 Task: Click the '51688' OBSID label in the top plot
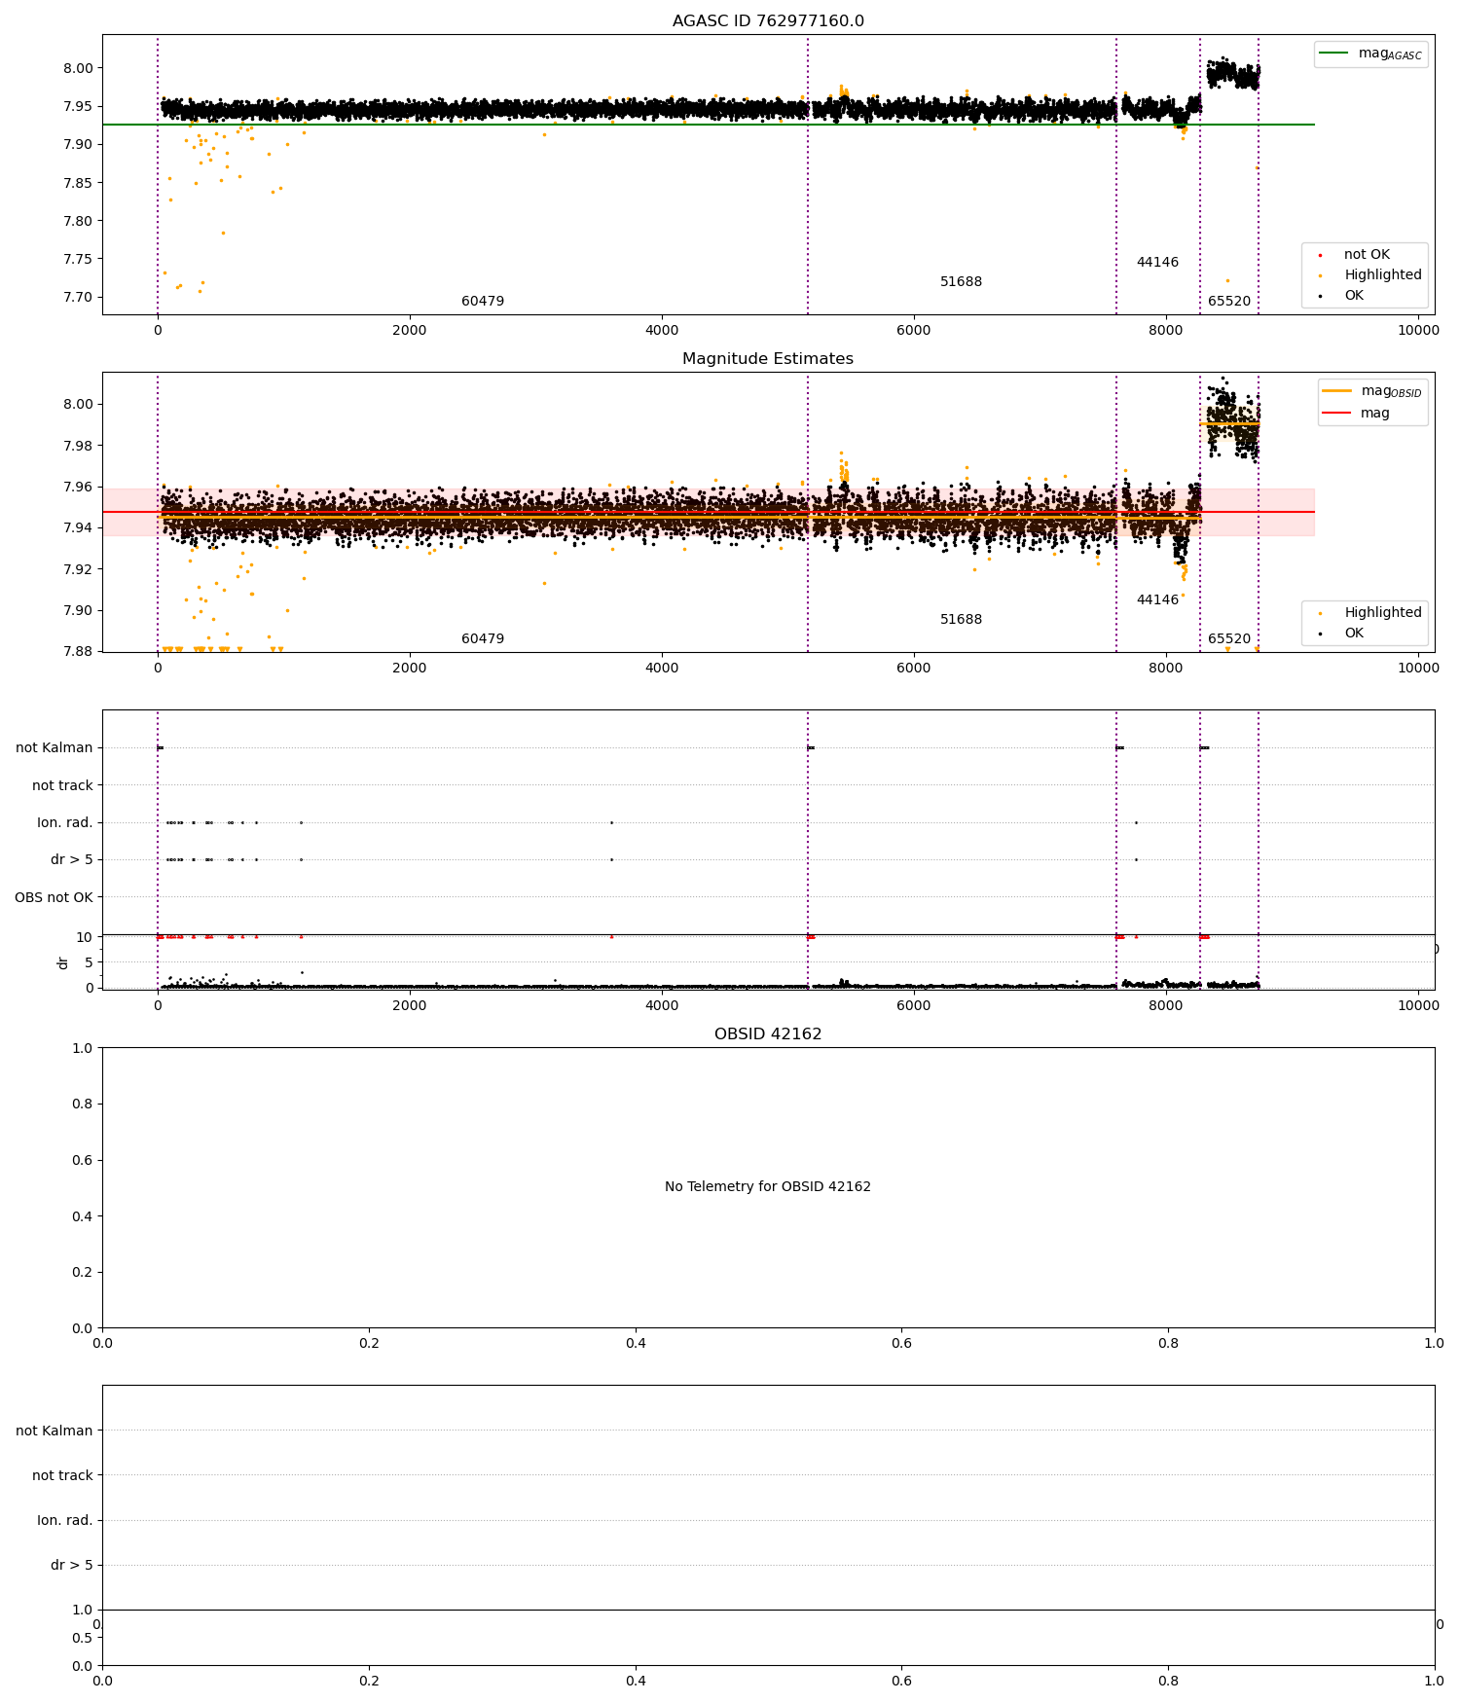961,282
